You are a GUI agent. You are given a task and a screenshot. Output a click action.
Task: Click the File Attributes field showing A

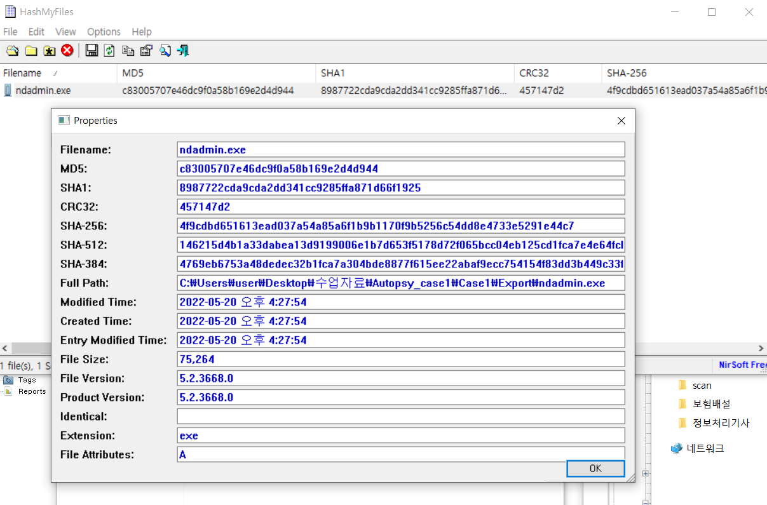[401, 454]
